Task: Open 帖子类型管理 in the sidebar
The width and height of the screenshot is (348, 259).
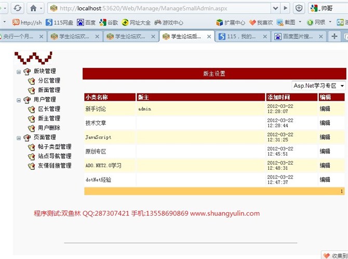Action: click(55, 146)
